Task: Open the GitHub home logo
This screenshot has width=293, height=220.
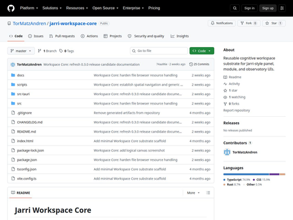Action: pos(11,8)
